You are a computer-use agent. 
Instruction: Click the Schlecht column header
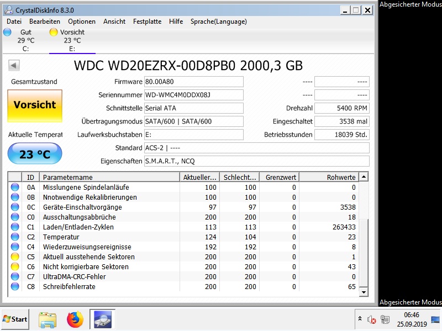(239, 177)
